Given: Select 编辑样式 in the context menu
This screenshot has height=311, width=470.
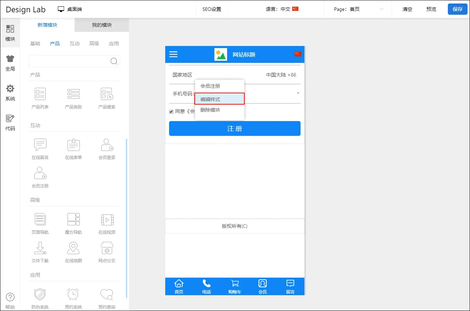Looking at the screenshot, I should [x=219, y=99].
